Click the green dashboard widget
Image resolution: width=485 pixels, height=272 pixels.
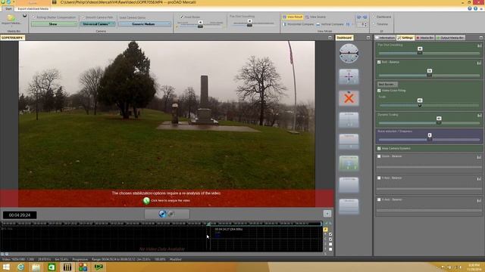349,163
